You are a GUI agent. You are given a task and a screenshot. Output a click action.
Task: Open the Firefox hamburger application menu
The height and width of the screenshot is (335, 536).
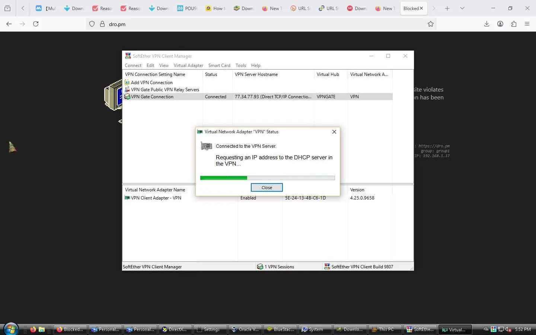tap(527, 24)
